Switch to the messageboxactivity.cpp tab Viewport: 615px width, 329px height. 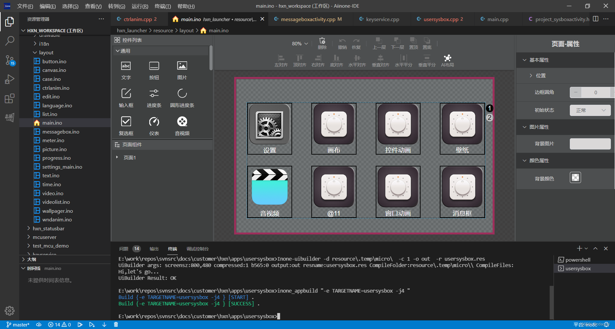coord(308,19)
